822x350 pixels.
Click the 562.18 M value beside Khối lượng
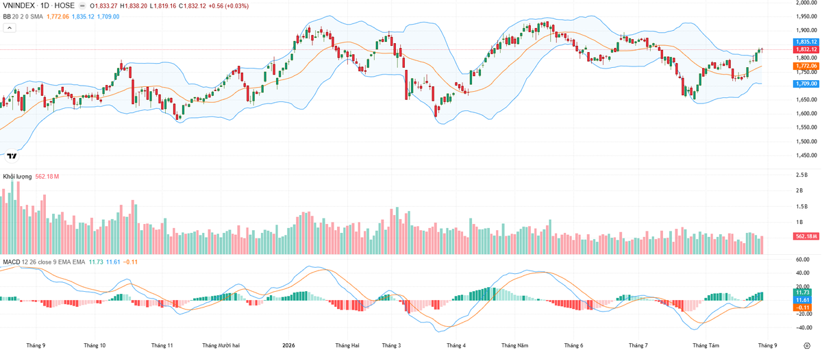click(x=47, y=177)
